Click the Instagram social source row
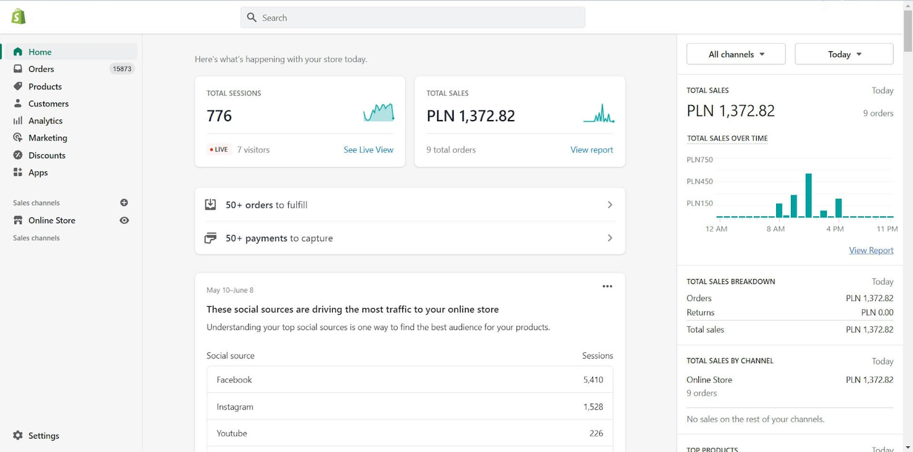The height and width of the screenshot is (452, 913). pyautogui.click(x=410, y=406)
